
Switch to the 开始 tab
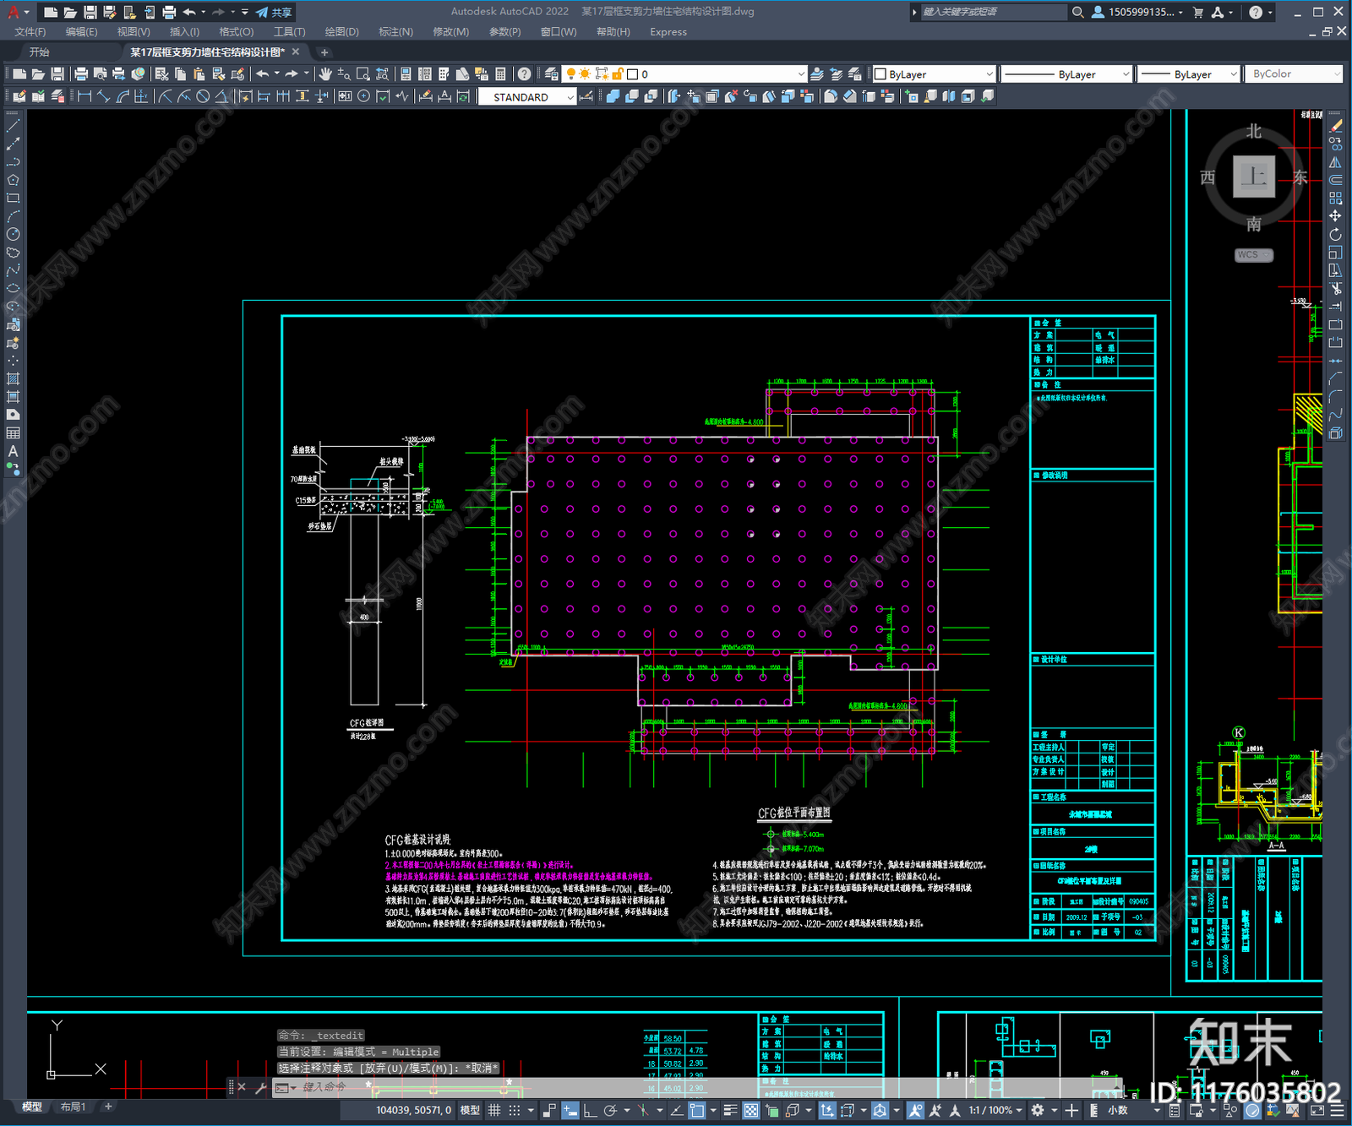[39, 52]
